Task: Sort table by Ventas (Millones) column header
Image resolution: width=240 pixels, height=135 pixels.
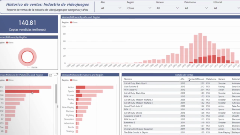Action: coord(196,79)
